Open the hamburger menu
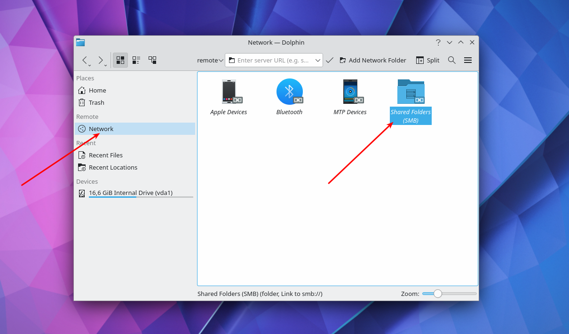 click(x=467, y=60)
